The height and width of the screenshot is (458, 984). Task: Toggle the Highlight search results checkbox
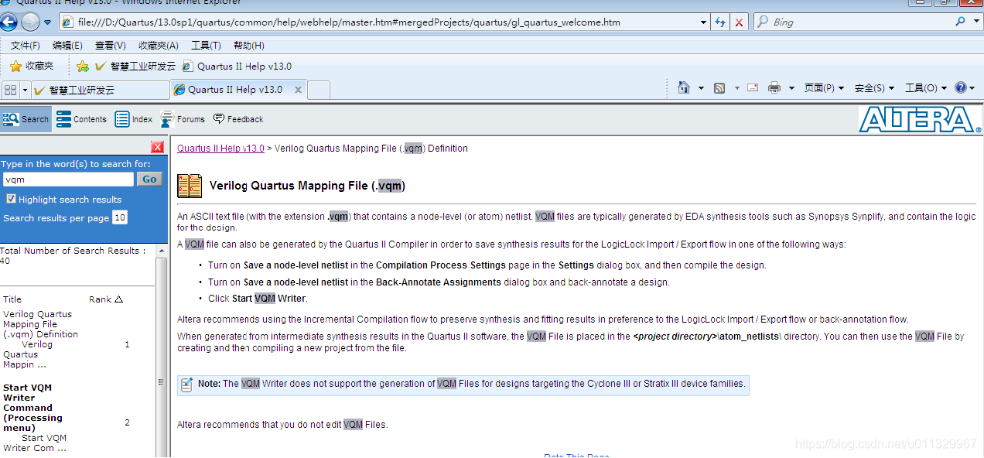click(11, 199)
